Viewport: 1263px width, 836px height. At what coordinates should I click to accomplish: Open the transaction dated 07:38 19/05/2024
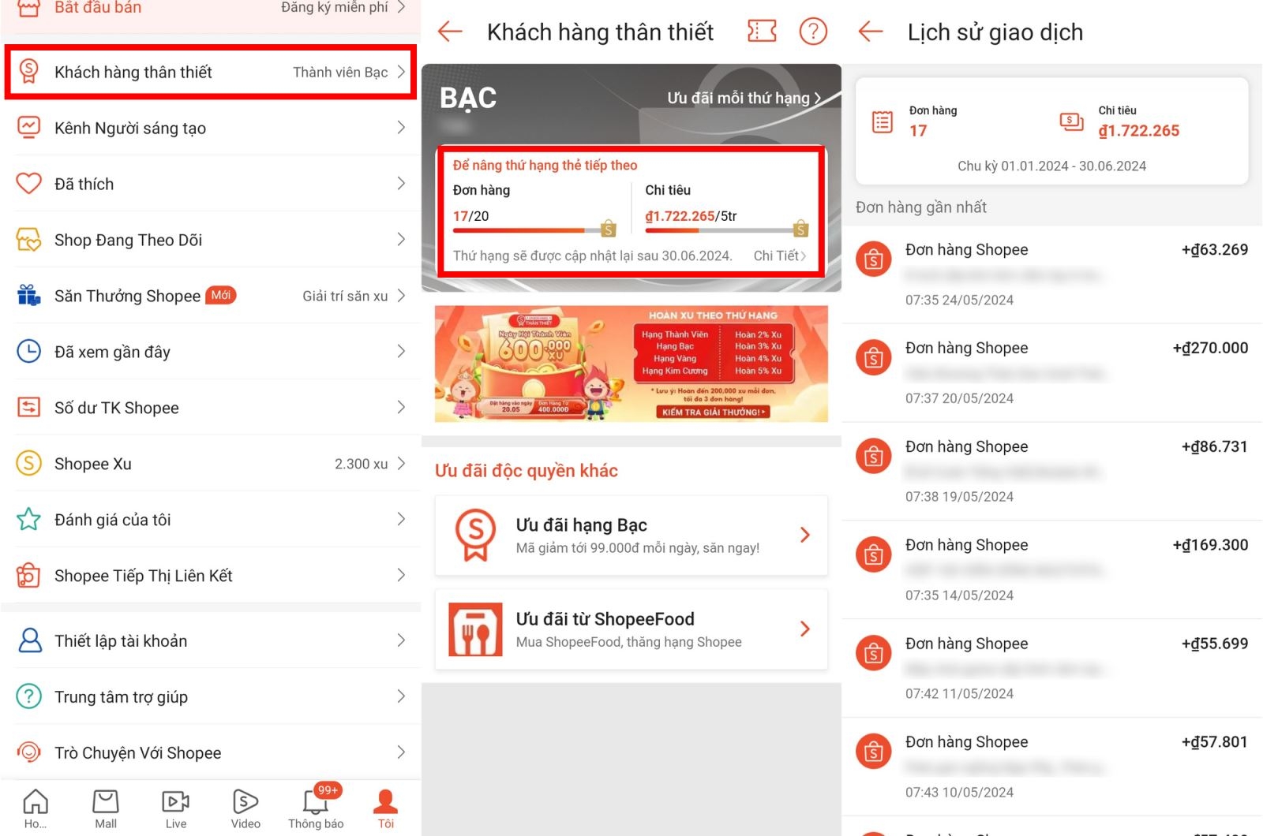click(x=1052, y=471)
